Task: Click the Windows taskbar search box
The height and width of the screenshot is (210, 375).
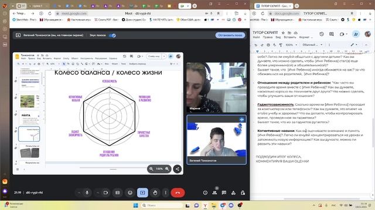Action: click(x=162, y=205)
